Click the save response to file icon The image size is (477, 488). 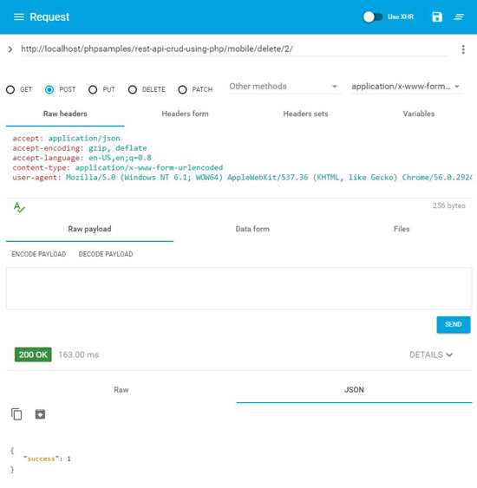point(40,414)
